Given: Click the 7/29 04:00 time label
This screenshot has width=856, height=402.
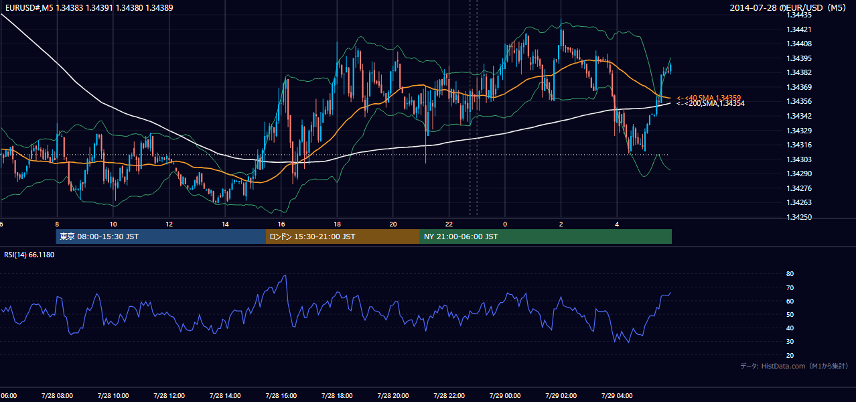Looking at the screenshot, I should (617, 396).
